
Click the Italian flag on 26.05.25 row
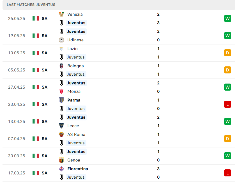[36, 19]
